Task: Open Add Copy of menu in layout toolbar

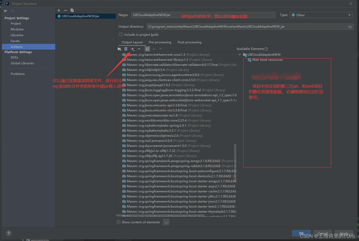Action: 133,49
